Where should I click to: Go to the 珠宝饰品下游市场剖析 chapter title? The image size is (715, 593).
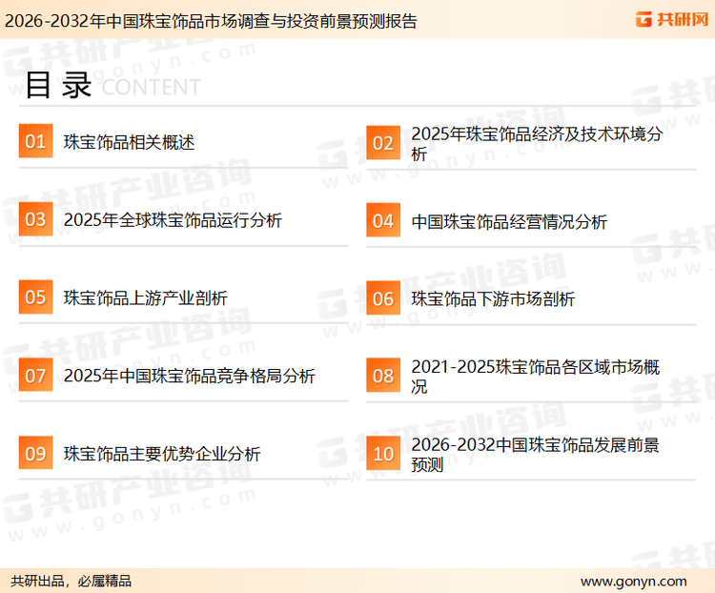pos(493,299)
